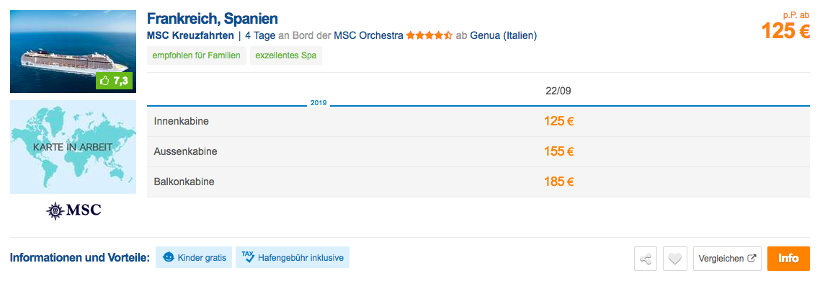
Task: Click the MSC logo
Action: click(x=73, y=210)
